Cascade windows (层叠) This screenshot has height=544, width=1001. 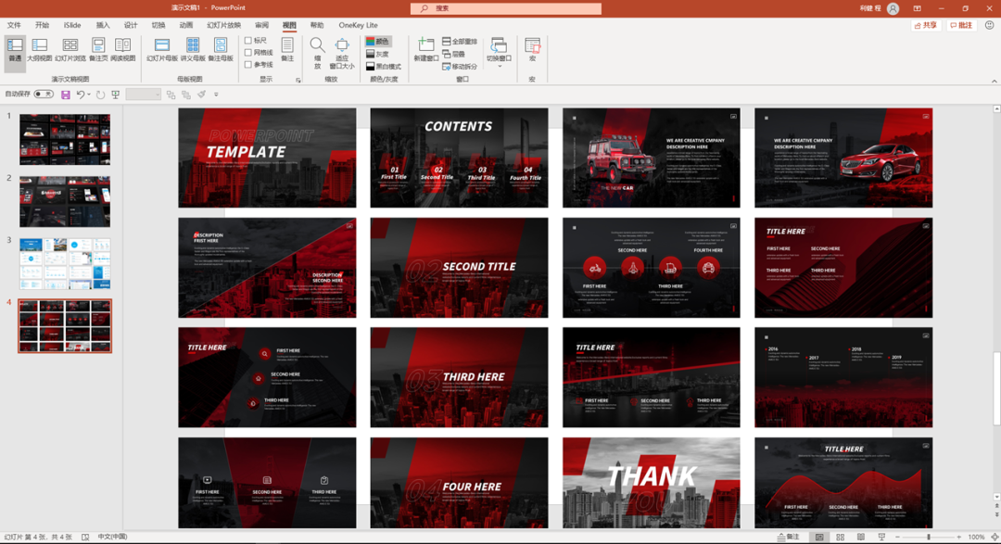[454, 54]
